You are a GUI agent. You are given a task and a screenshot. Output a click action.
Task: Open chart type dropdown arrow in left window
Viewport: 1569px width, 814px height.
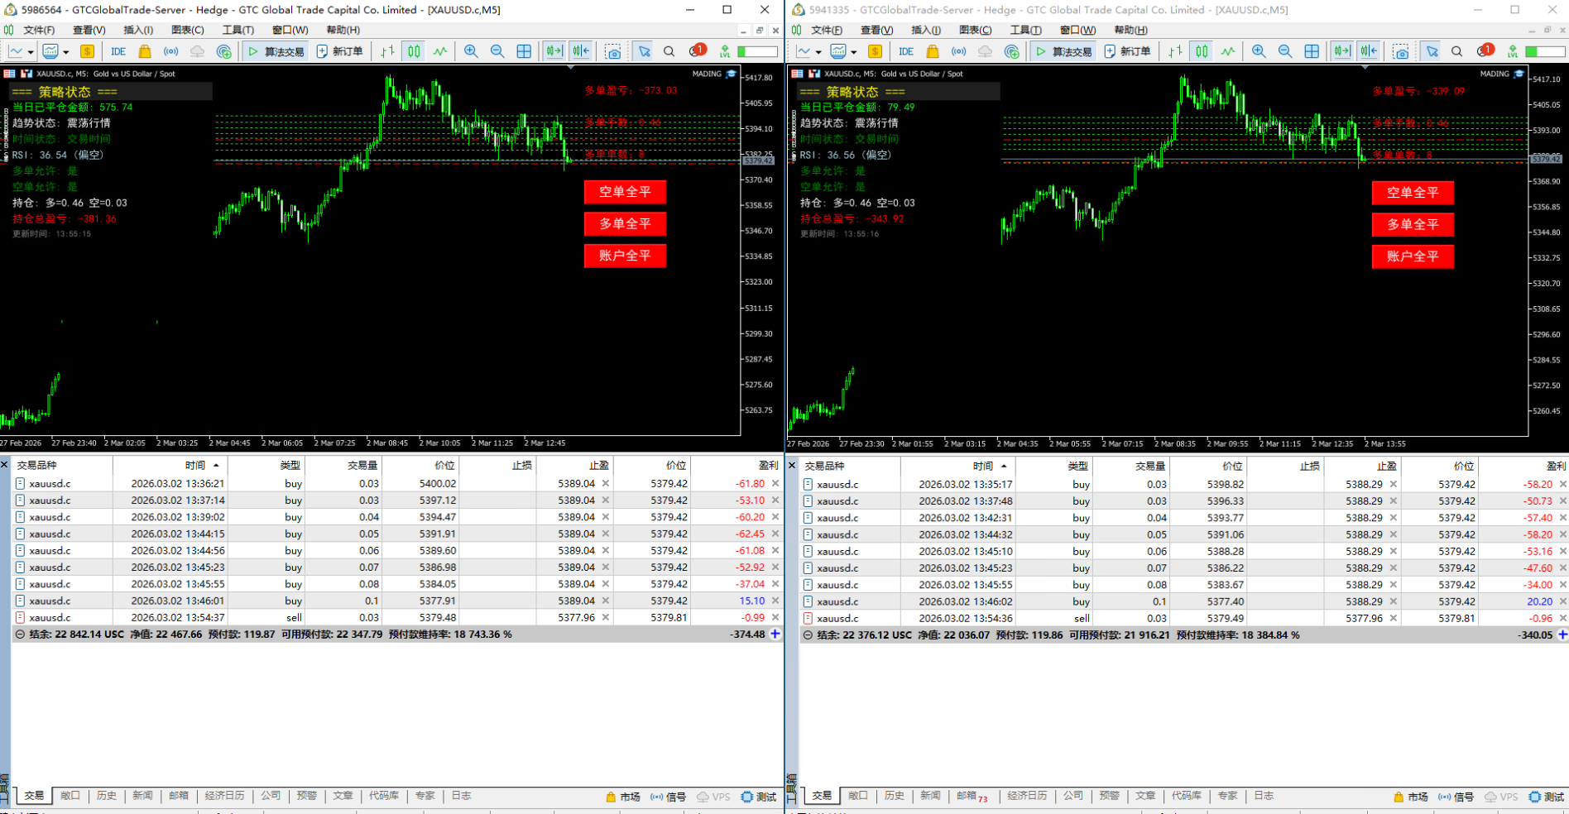(31, 51)
